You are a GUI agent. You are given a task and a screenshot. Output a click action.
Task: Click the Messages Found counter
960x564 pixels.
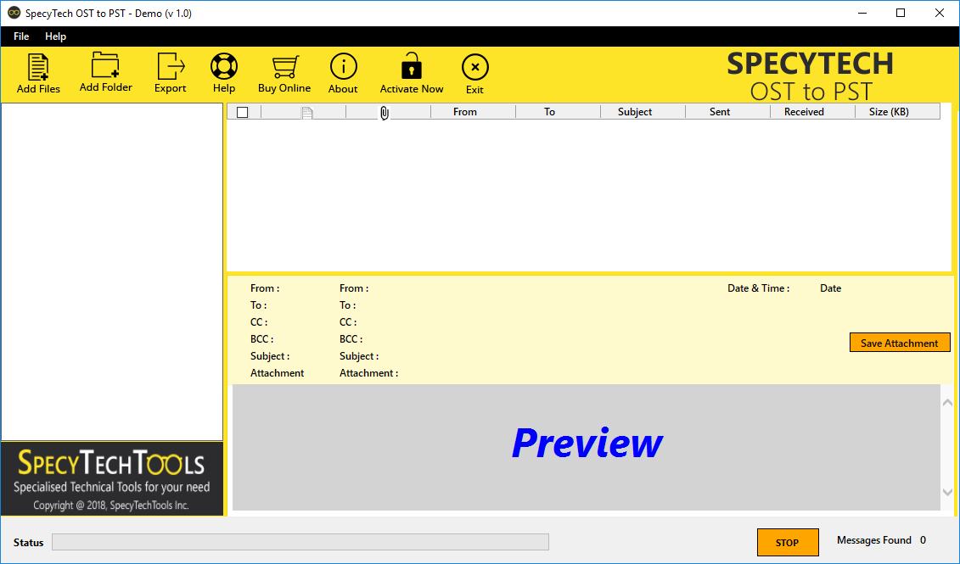click(x=881, y=540)
